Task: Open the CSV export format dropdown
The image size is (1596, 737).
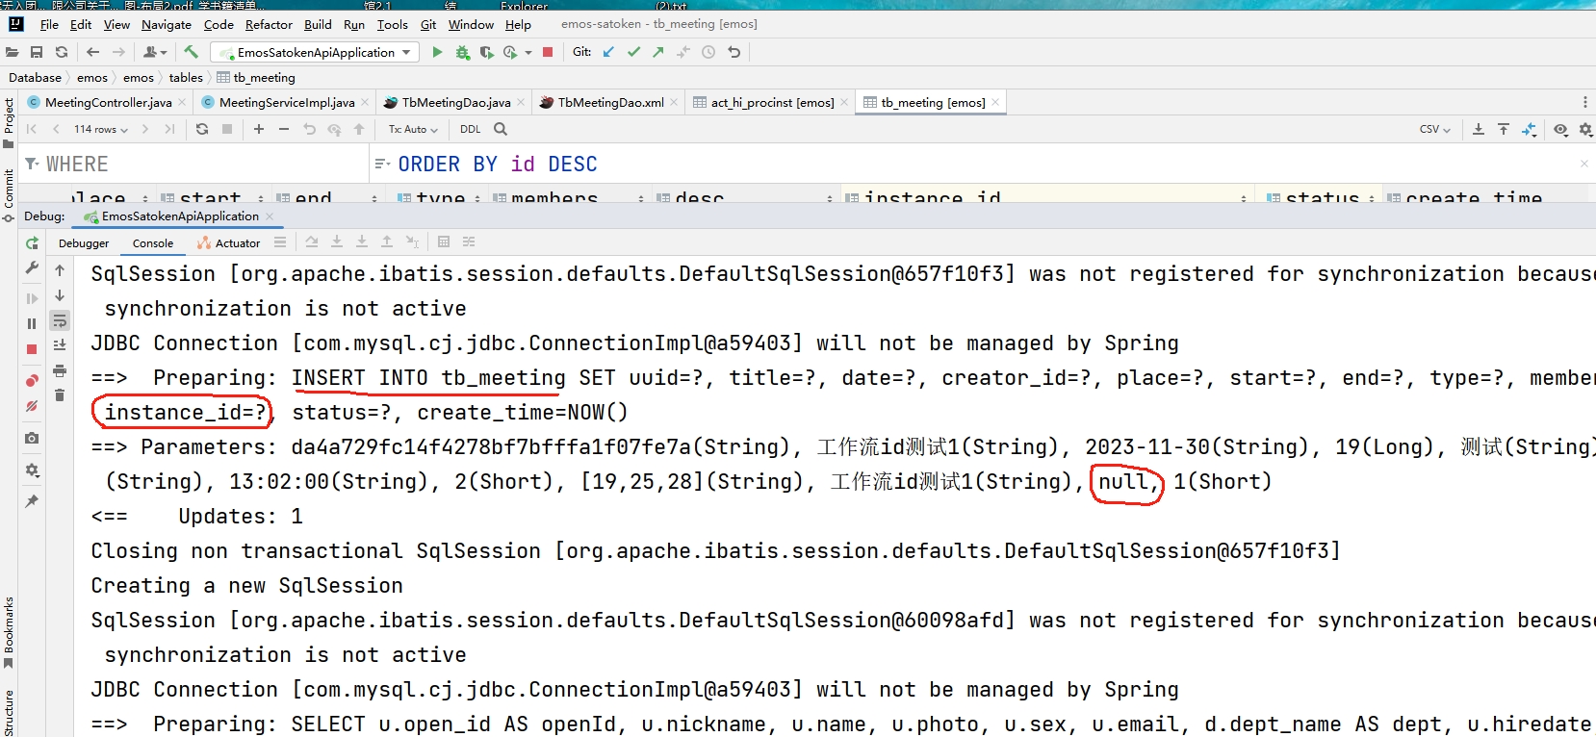Action: pos(1435,129)
